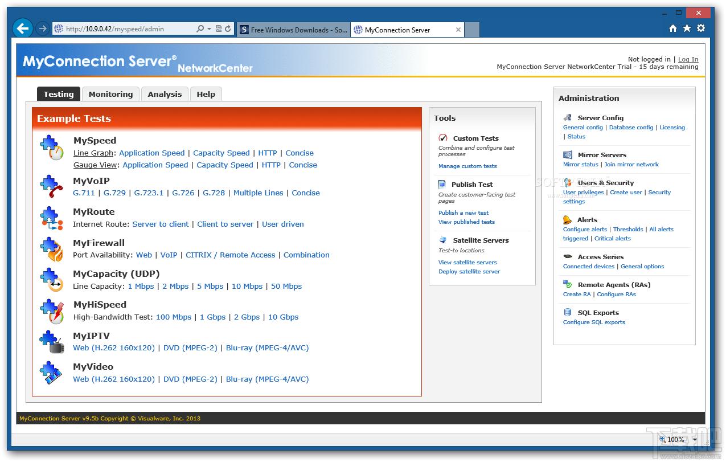
Task: Click the Server Config wrench icon
Action: (x=567, y=117)
